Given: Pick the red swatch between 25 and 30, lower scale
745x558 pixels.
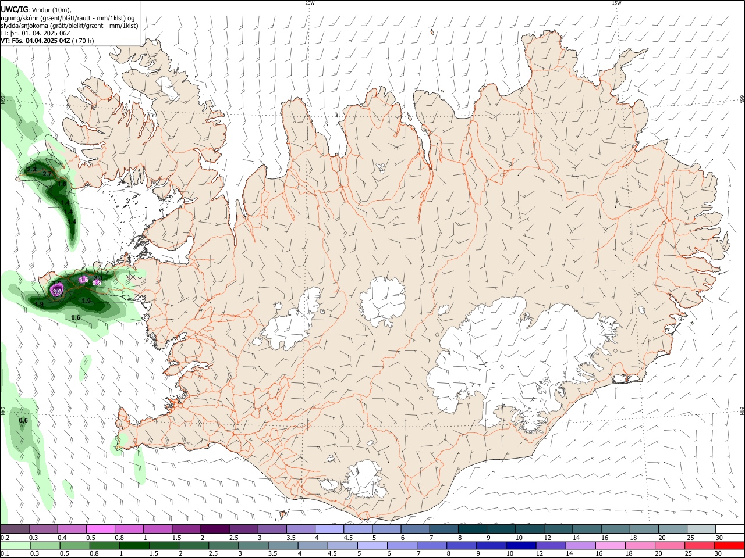Looking at the screenshot, I should [x=700, y=546].
